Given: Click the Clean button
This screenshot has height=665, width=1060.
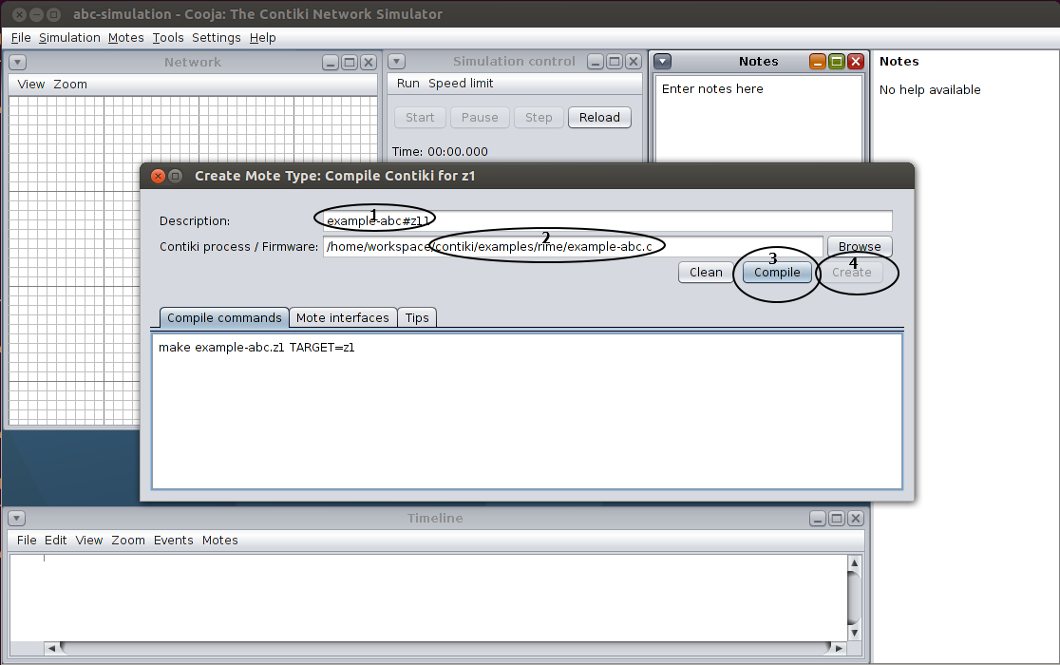Looking at the screenshot, I should pyautogui.click(x=706, y=273).
